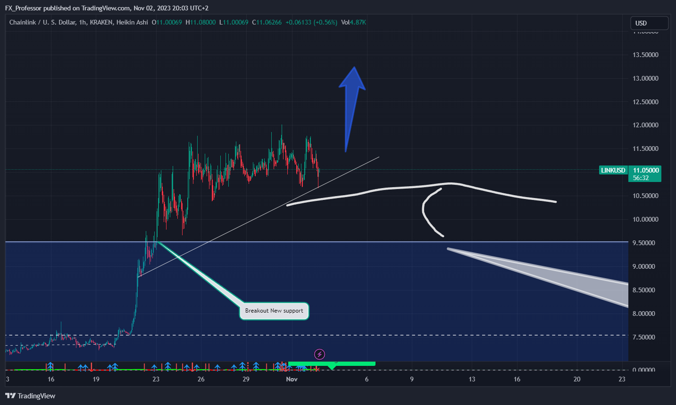
Task: Click the 'Nov' date on time axis
Action: tap(292, 379)
